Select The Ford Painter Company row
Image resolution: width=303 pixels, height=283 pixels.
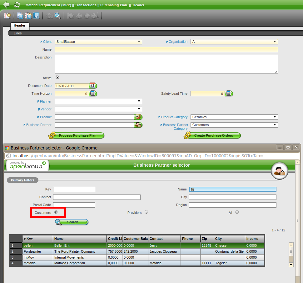point(137,251)
